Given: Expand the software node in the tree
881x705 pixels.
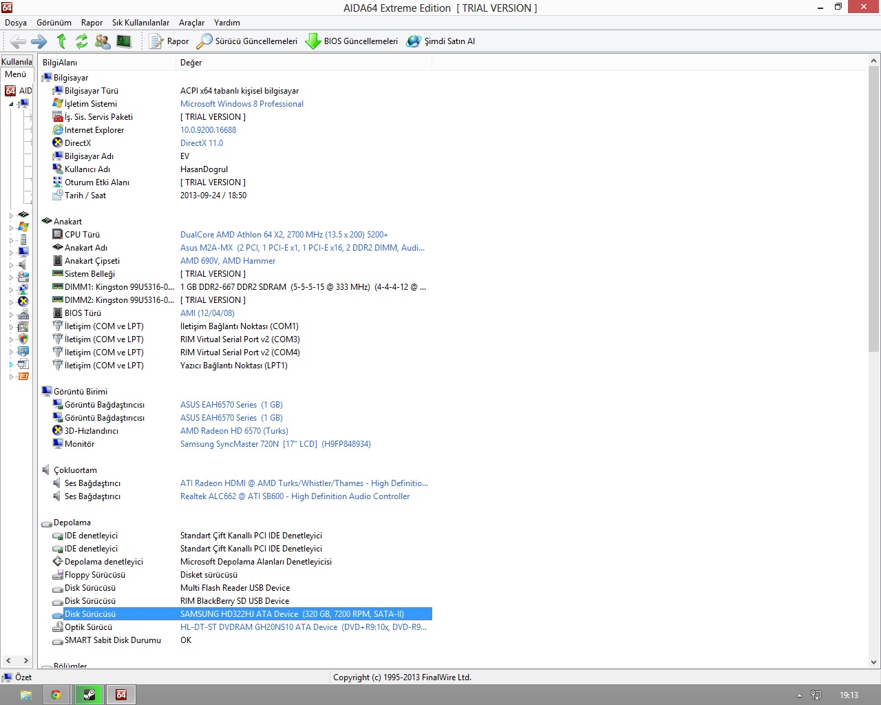Looking at the screenshot, I should (11, 327).
